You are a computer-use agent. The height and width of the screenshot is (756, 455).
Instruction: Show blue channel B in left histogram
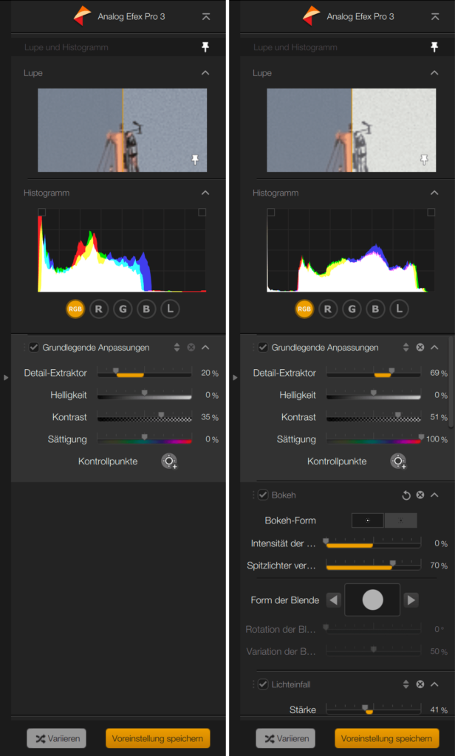pyautogui.click(x=146, y=309)
